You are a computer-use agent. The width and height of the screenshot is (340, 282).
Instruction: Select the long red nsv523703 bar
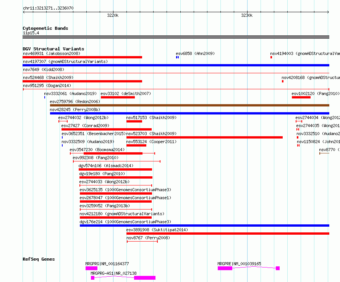tap(204, 137)
